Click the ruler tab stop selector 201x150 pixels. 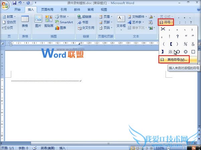[x=2, y=43]
